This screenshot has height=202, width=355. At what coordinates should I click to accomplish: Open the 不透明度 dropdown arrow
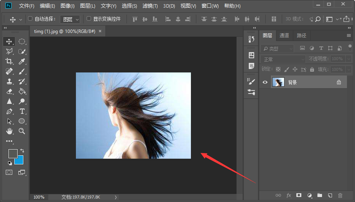coord(348,59)
